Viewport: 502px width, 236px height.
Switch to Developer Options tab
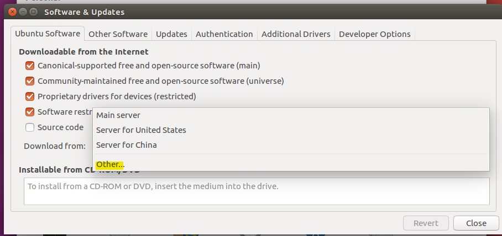[374, 34]
